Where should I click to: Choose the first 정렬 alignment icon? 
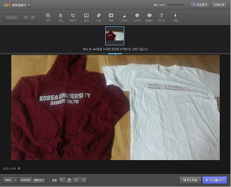[62, 180]
